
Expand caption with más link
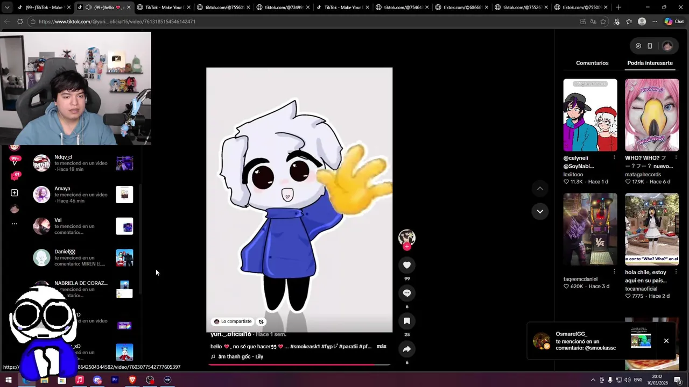[x=381, y=347]
